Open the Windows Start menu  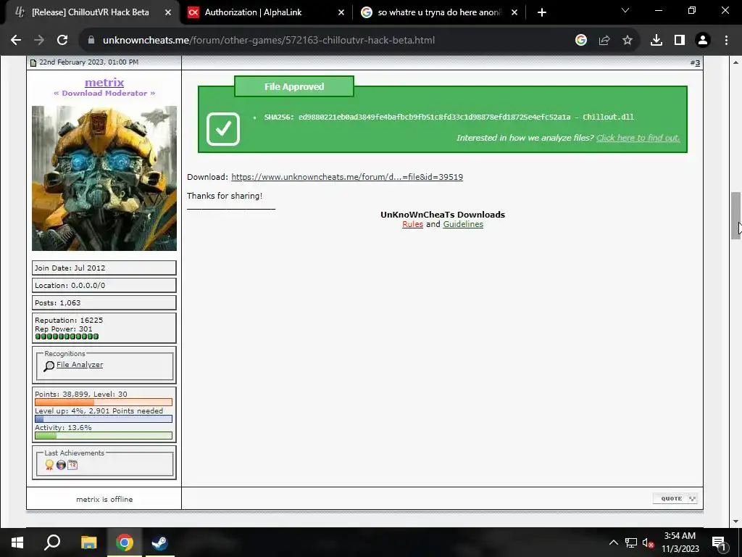click(x=17, y=542)
